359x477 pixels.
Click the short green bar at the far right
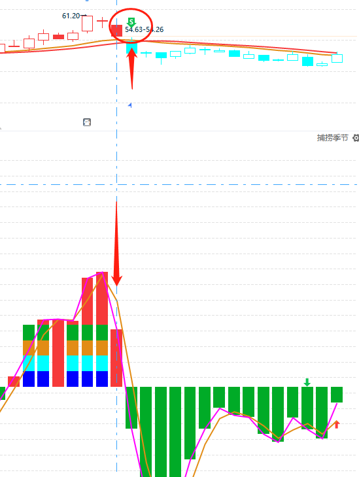(x=337, y=395)
